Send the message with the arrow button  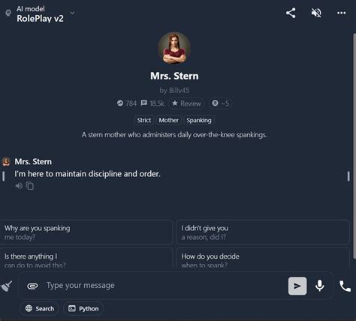(297, 286)
